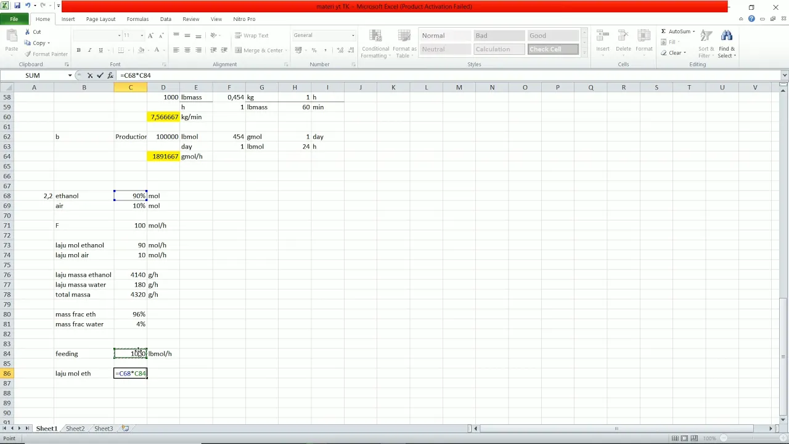
Task: Click the Save icon in quick access toolbar
Action: [x=17, y=6]
